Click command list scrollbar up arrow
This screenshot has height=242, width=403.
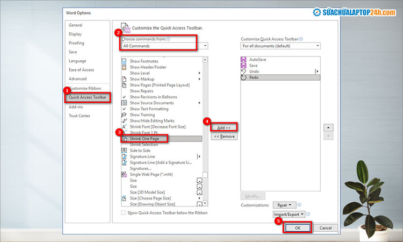[205, 60]
